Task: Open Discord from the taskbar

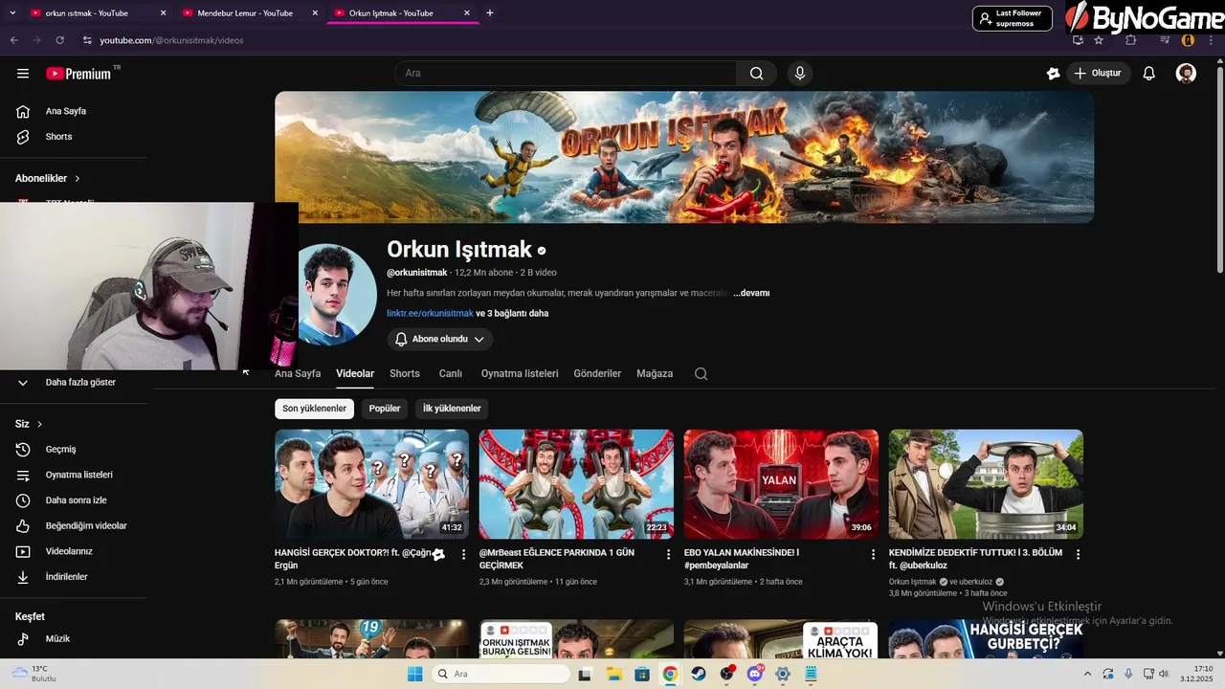Action: tap(755, 674)
